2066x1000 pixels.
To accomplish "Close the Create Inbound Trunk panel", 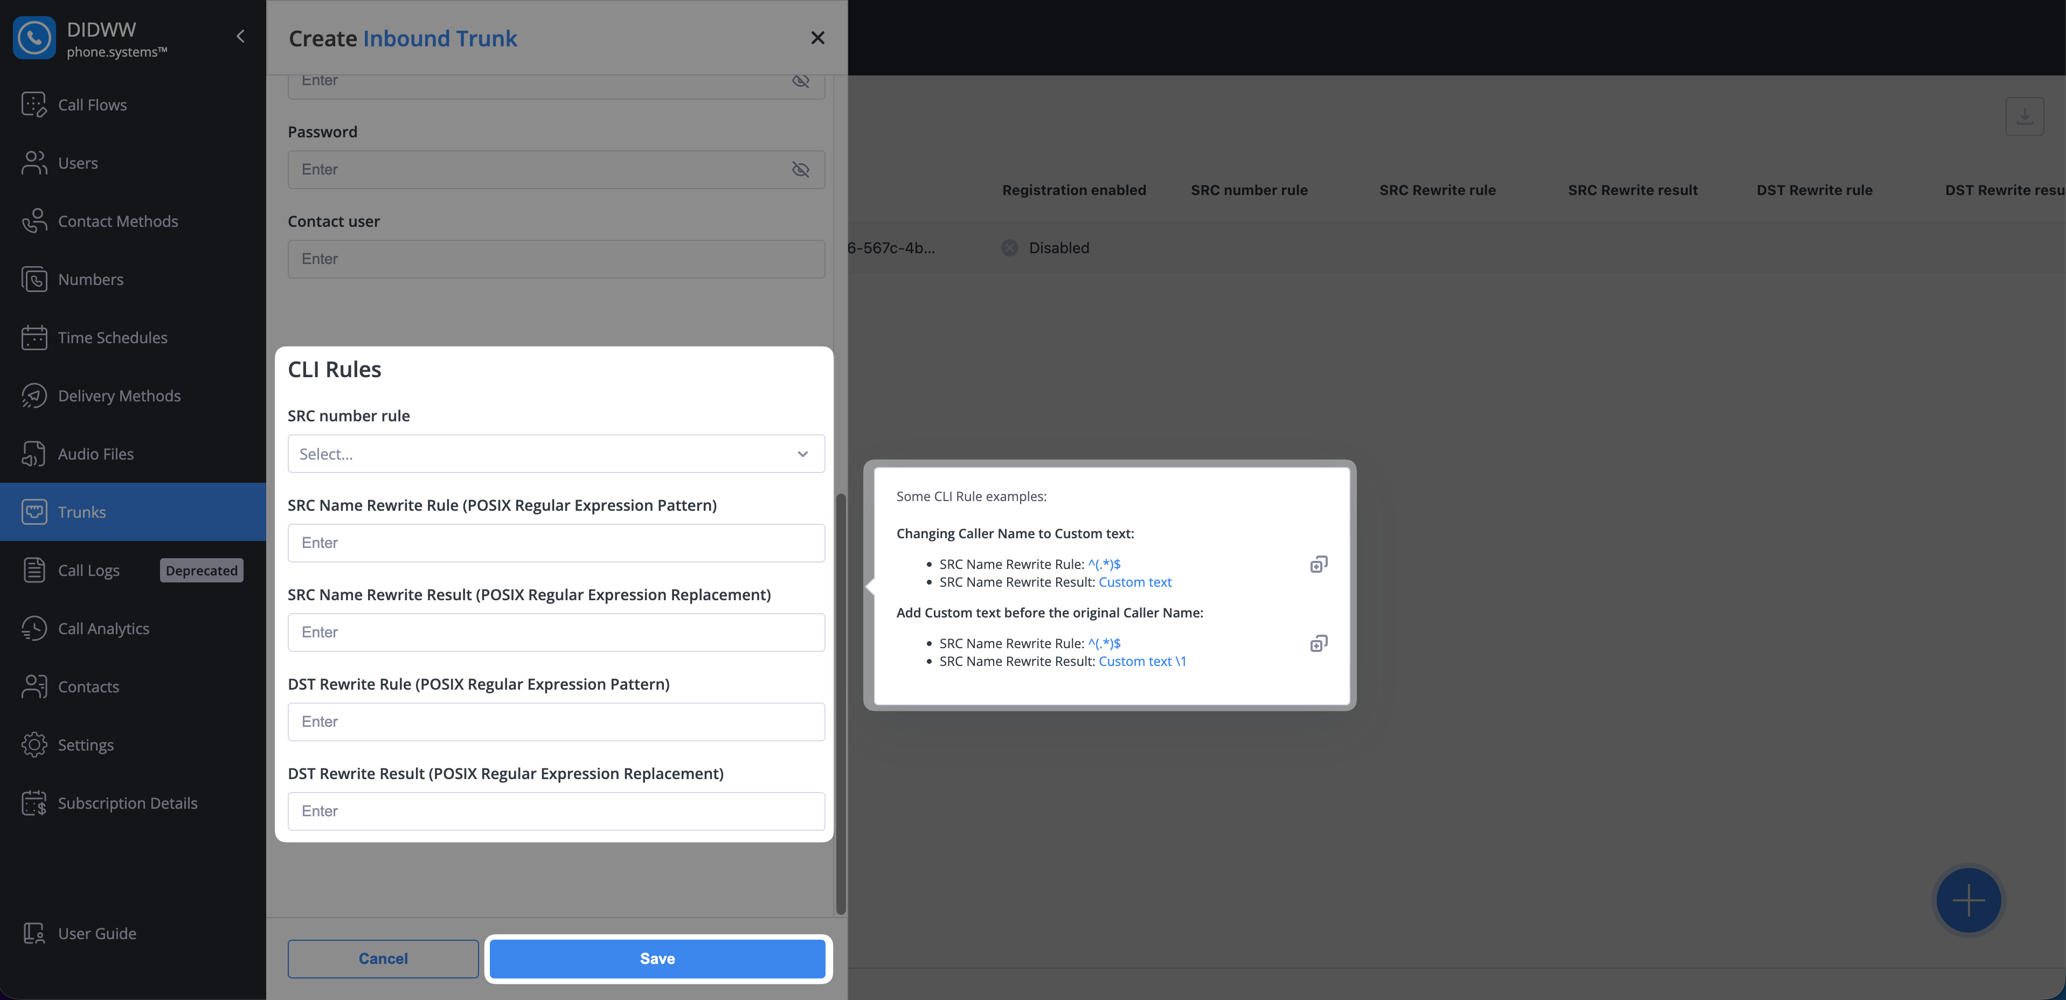I will coord(817,38).
